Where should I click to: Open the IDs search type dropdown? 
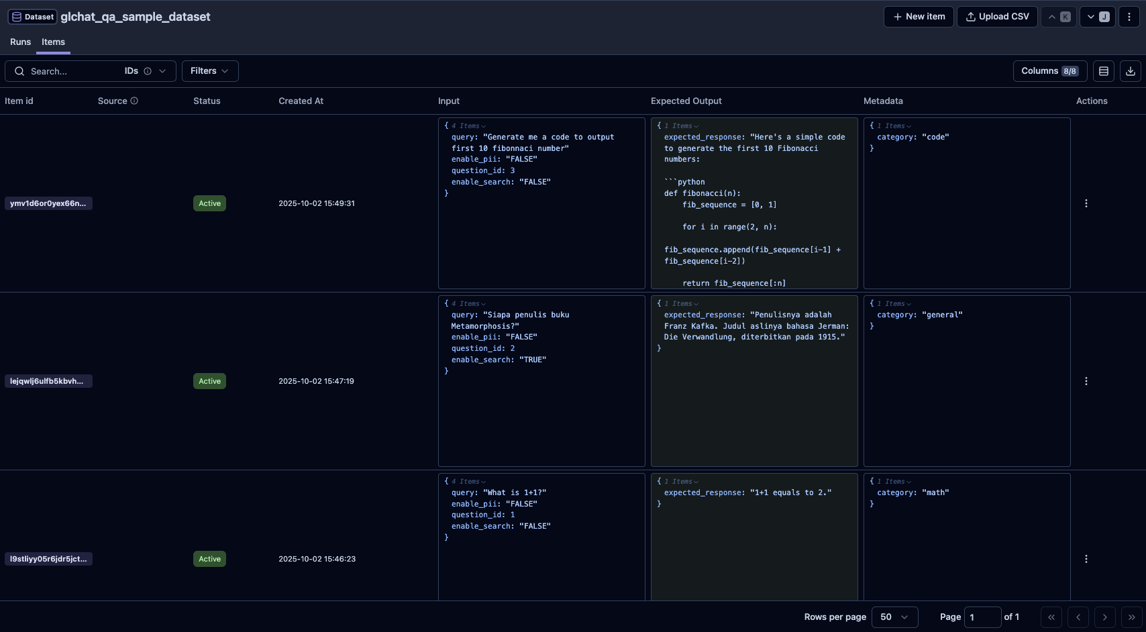(145, 71)
